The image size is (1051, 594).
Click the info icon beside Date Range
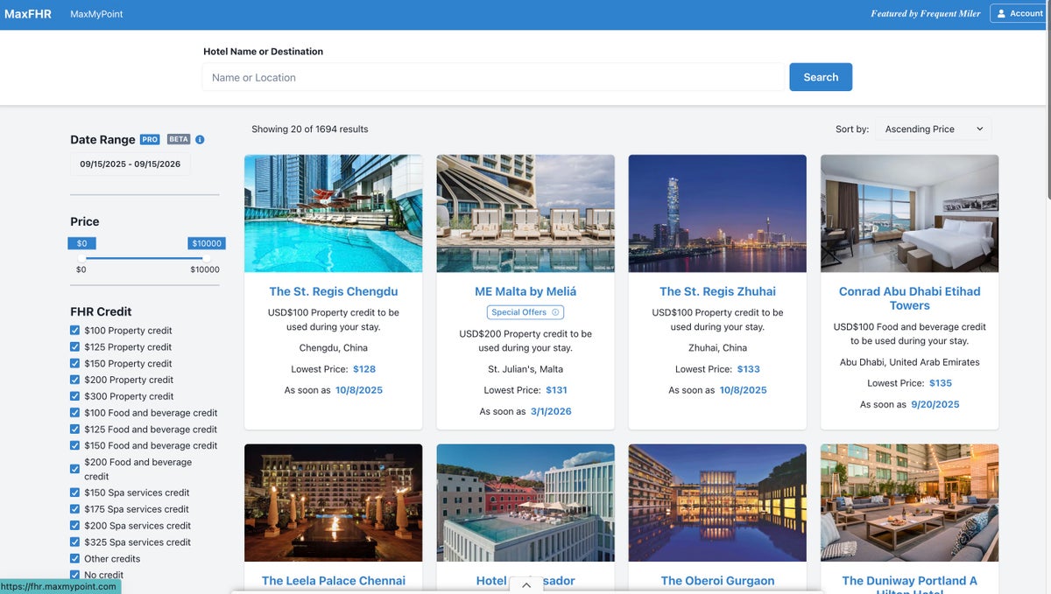tap(200, 140)
